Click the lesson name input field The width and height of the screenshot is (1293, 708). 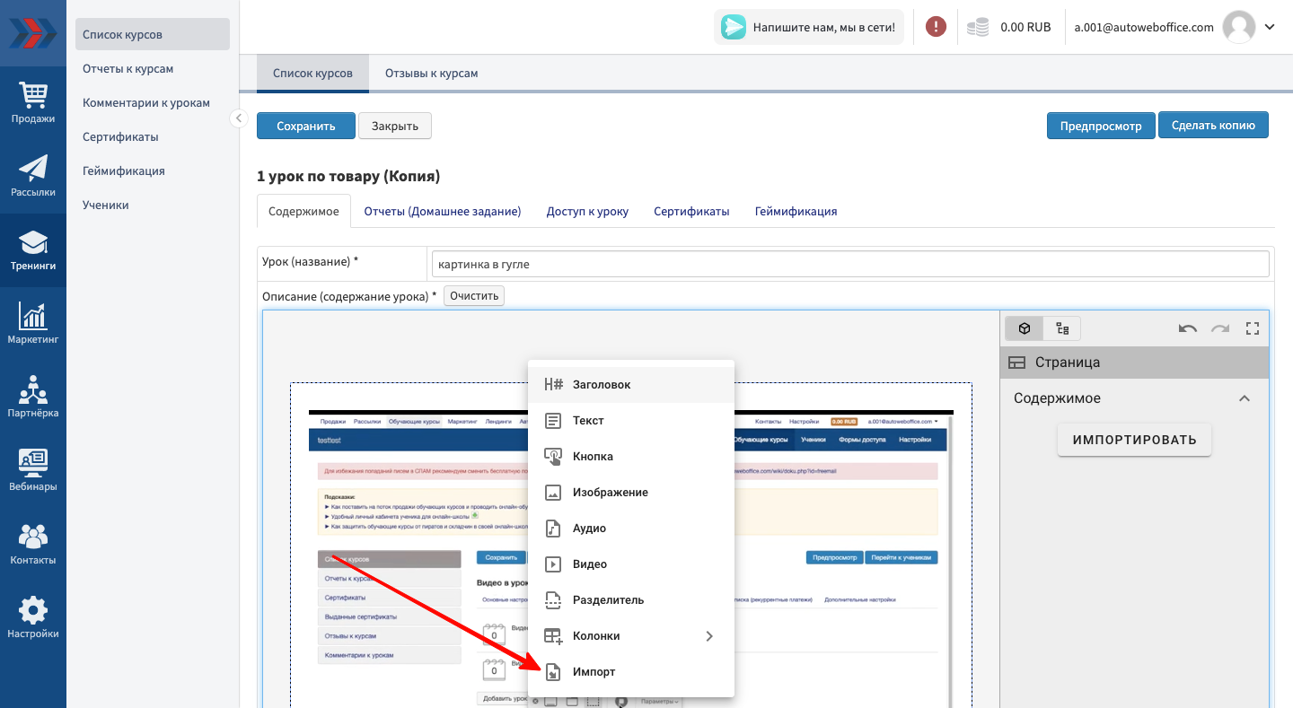click(849, 264)
